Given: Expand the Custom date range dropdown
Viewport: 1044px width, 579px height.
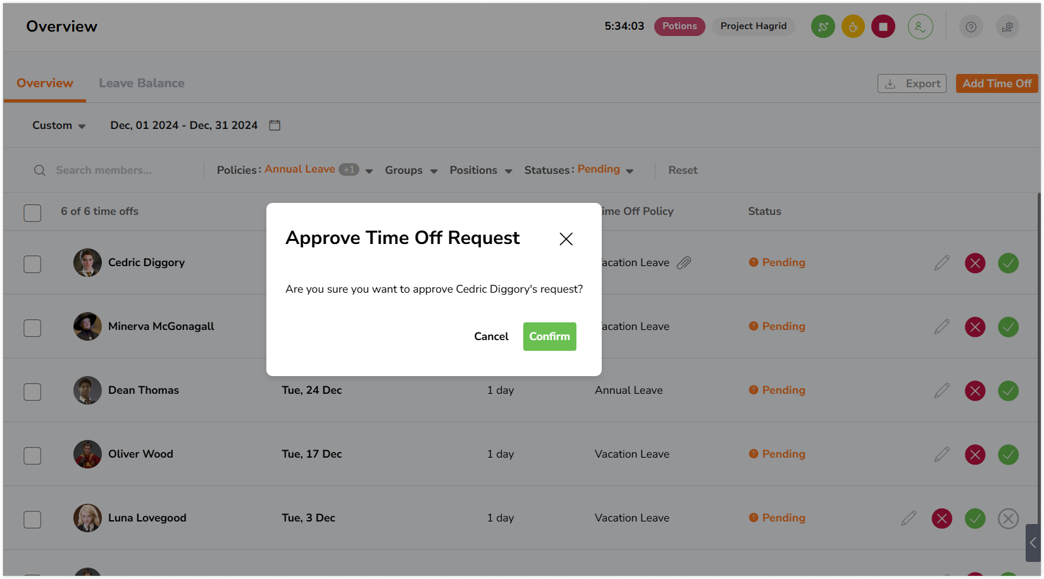Looking at the screenshot, I should pyautogui.click(x=59, y=126).
